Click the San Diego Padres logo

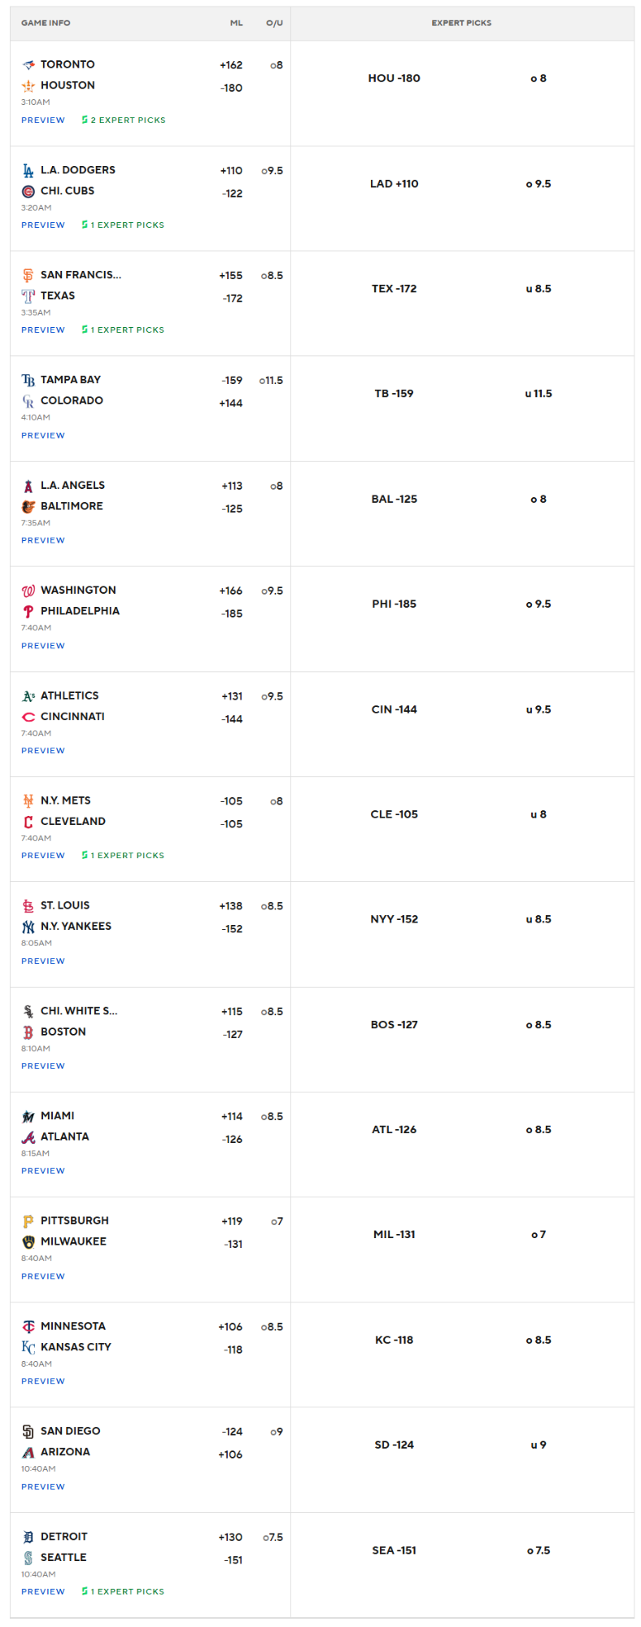point(28,1431)
